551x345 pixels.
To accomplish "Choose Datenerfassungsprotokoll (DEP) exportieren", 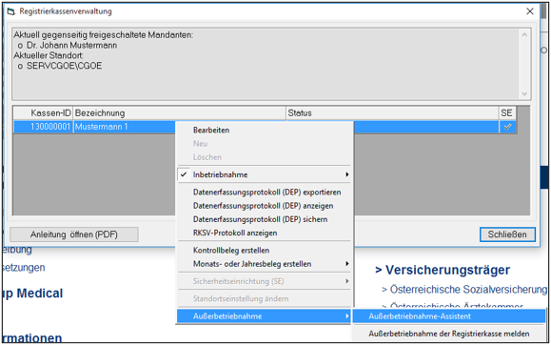I will point(267,193).
